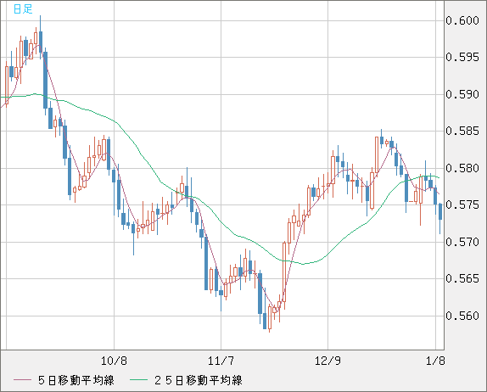Click the 0.585 price axis label
This screenshot has height=392, width=487.
(462, 131)
